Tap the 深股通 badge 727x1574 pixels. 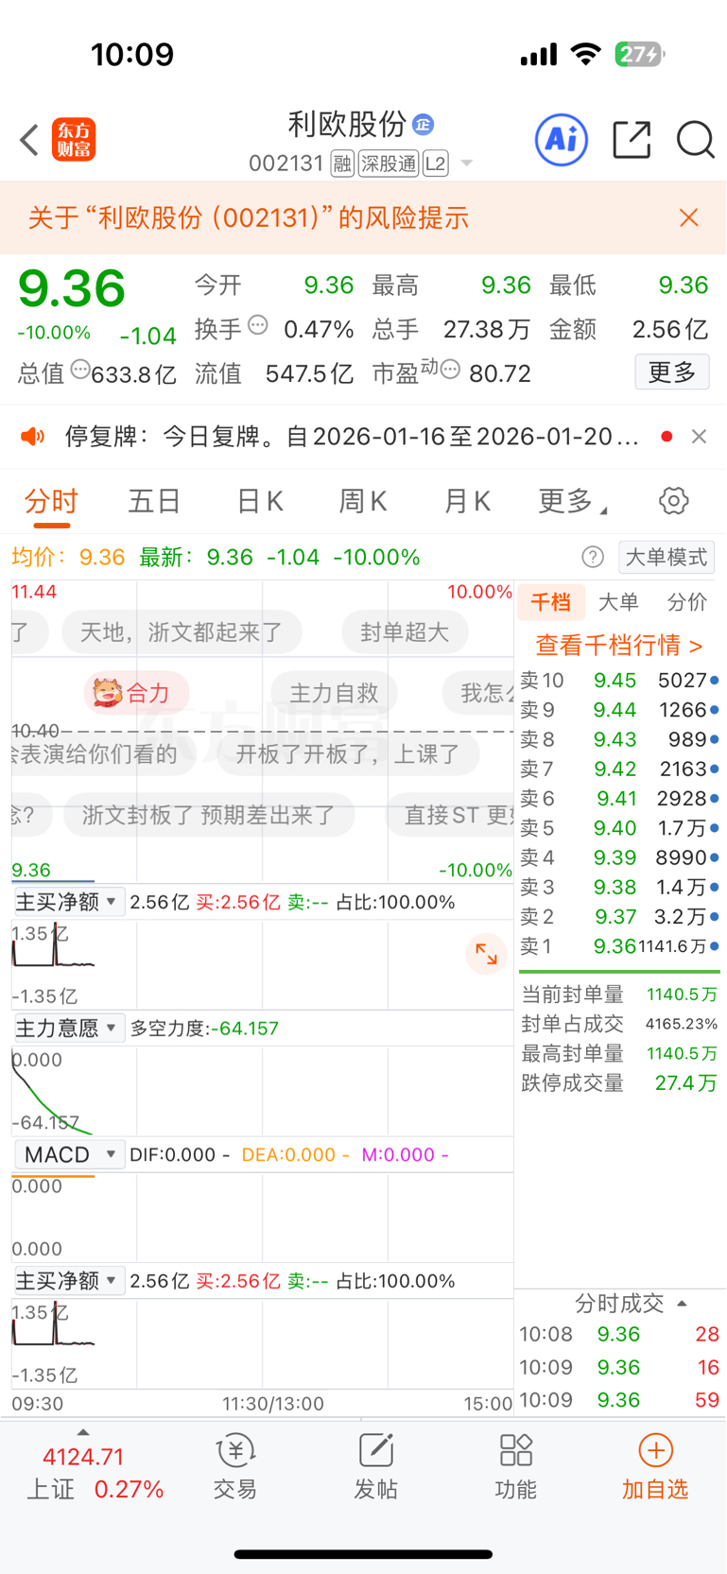tap(389, 164)
